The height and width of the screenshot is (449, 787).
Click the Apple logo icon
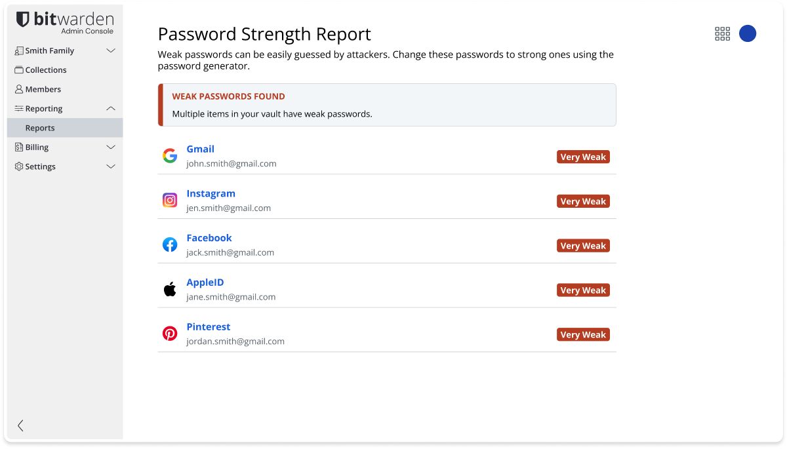pyautogui.click(x=170, y=289)
